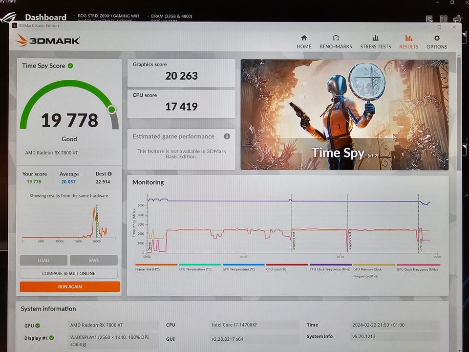Screen dimensions: 469x352
Task: Click the device list icon in Armoury Crate header
Action: point(429,19)
